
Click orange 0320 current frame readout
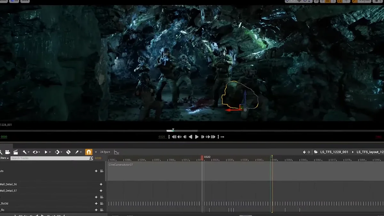(98, 158)
